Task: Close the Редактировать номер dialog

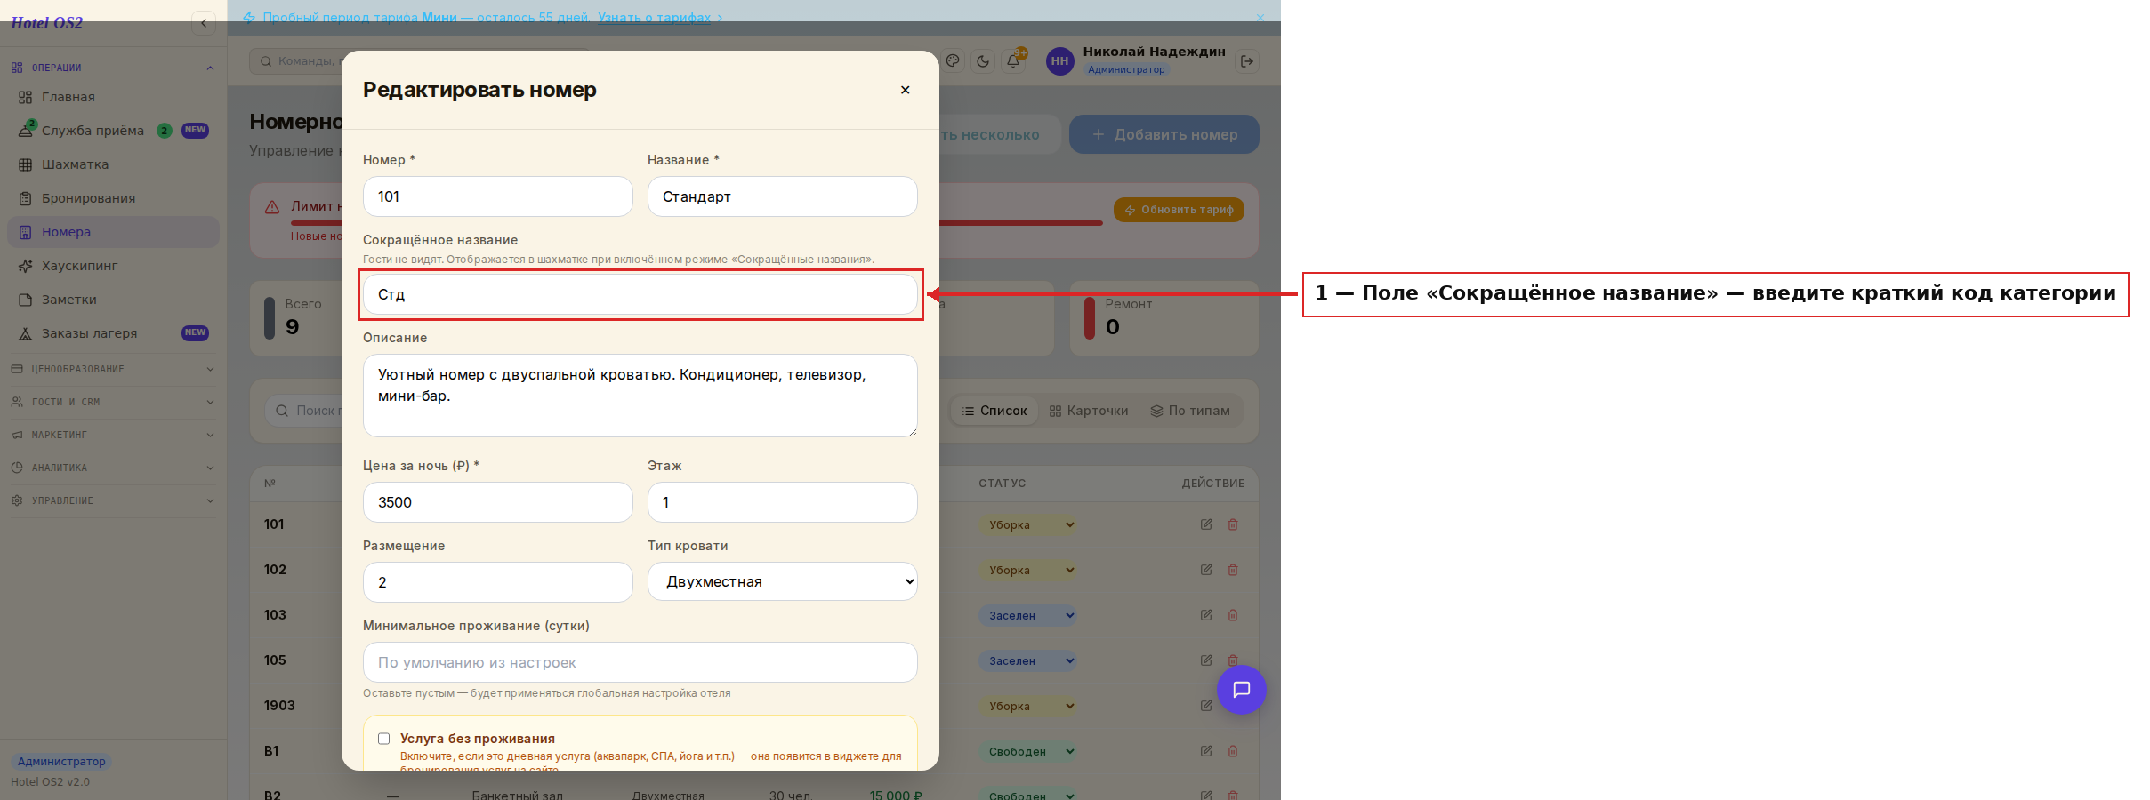Action: (905, 90)
